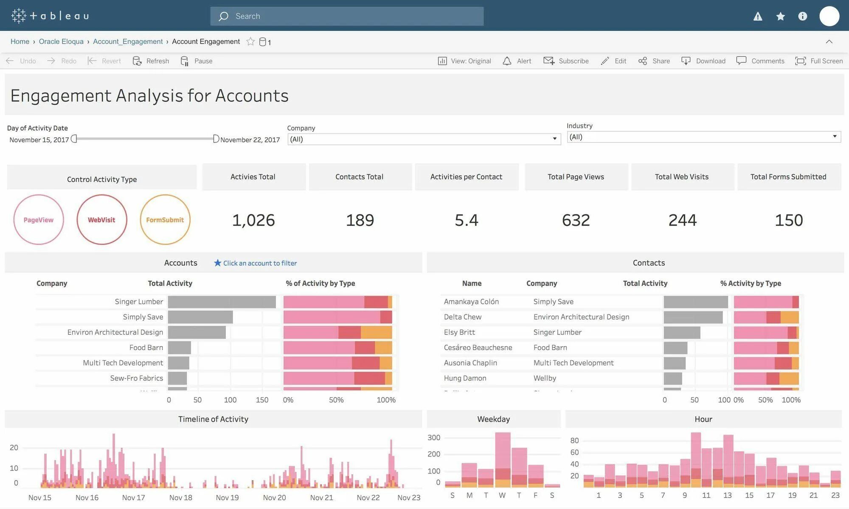Toggle the FormSubmit activity type circle
Viewport: 849px width, 509px height.
point(165,220)
